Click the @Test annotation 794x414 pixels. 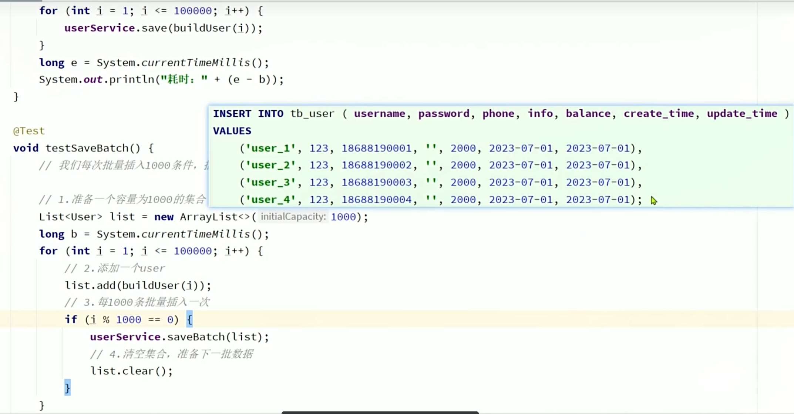point(29,131)
